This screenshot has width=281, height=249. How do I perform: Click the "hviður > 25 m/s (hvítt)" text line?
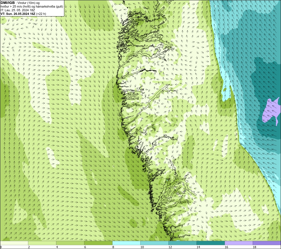click(x=16, y=7)
